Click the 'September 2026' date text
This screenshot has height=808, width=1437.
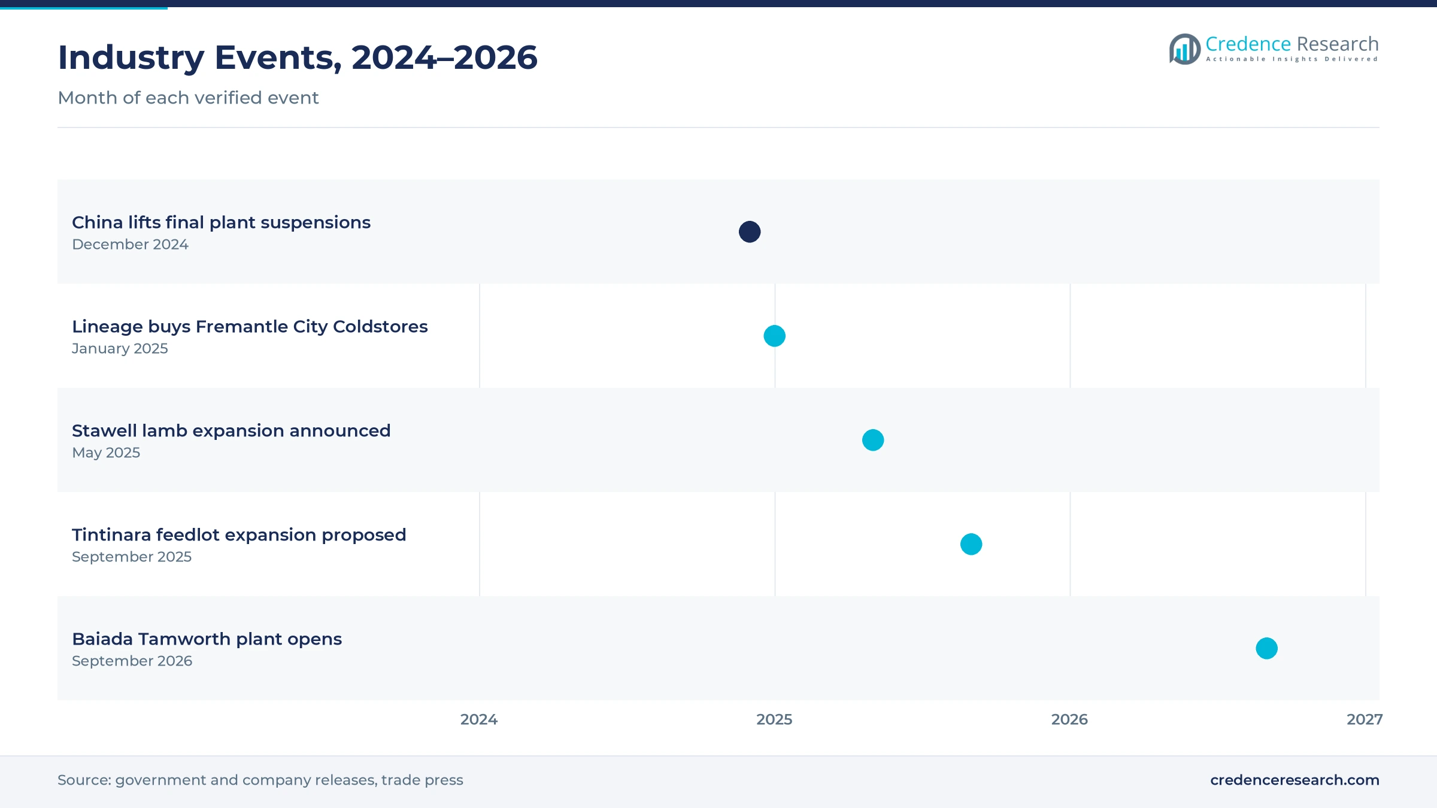click(x=132, y=661)
